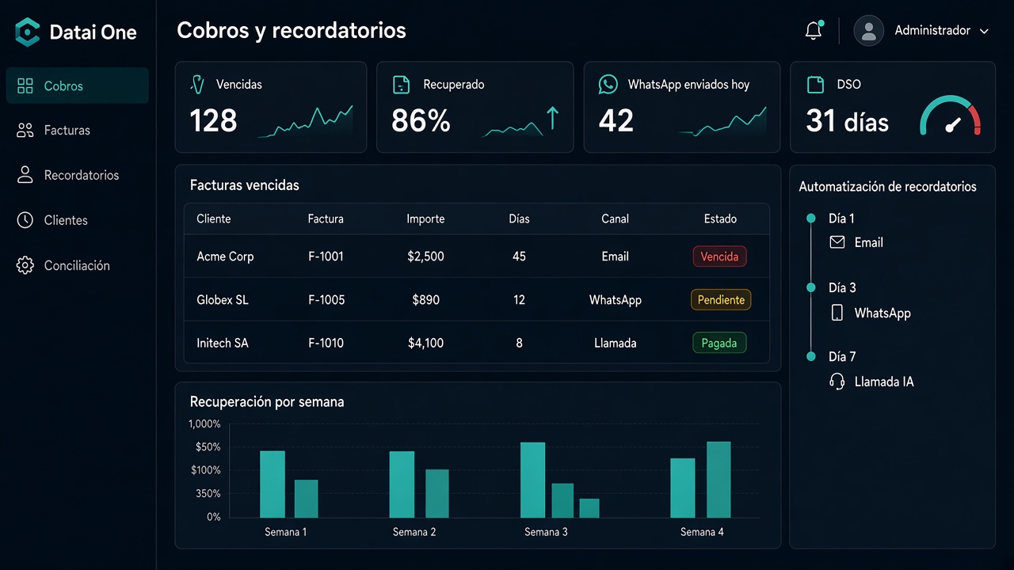This screenshot has width=1014, height=570.
Task: Click the Datai One logo icon
Action: tap(28, 32)
